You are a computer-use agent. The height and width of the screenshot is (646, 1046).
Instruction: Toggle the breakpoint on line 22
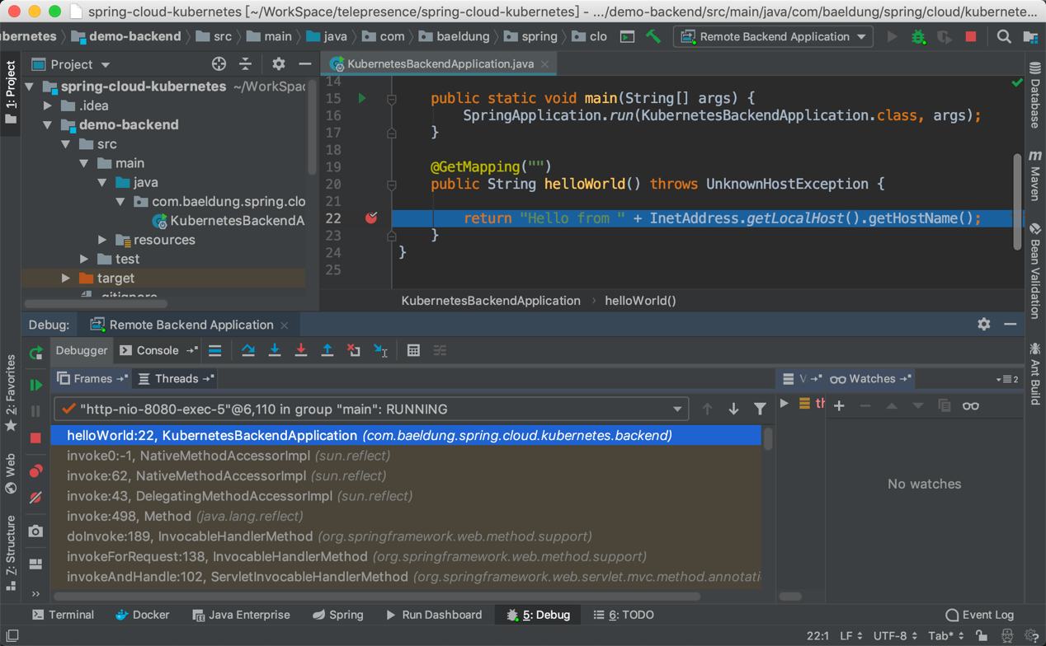[x=371, y=218]
